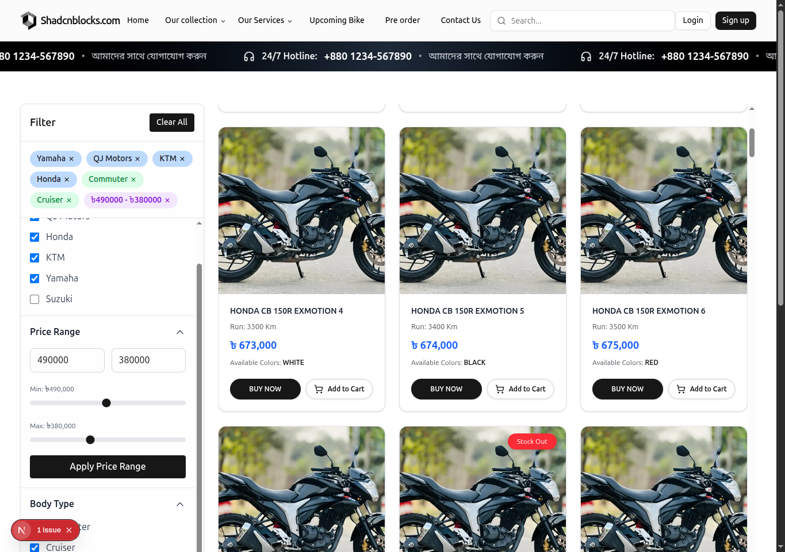Click the filter panel scrollbar thumb

pyautogui.click(x=199, y=408)
